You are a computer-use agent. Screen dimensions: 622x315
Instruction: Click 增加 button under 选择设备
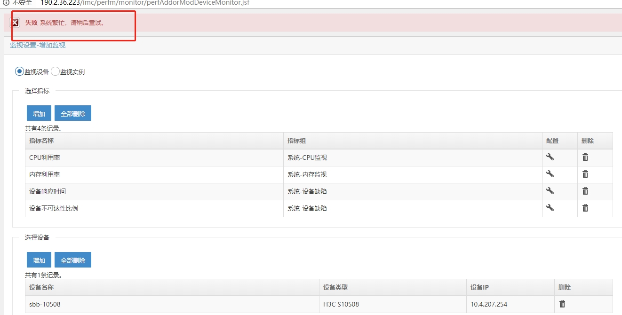tap(39, 260)
